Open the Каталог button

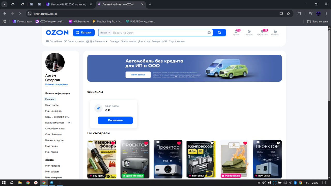tap(84, 33)
